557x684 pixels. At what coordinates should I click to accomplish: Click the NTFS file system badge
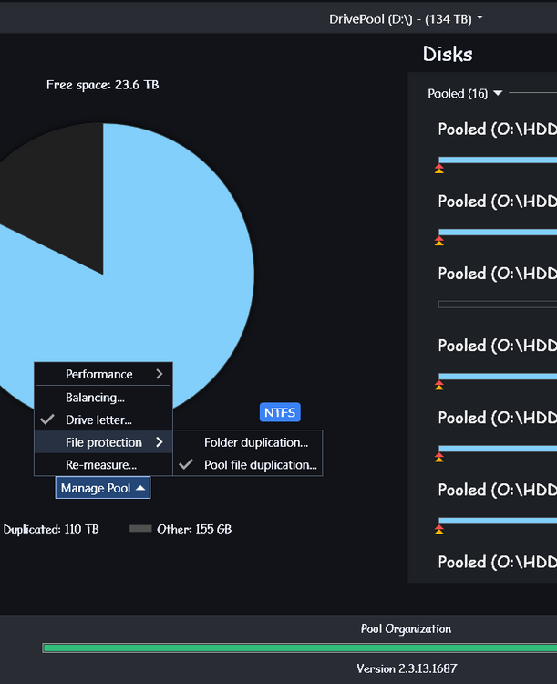click(x=280, y=413)
